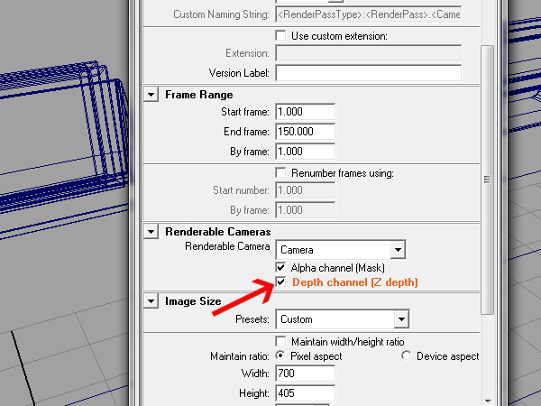This screenshot has height=406, width=541.
Task: Click the Frame Range heading text
Action: click(198, 95)
